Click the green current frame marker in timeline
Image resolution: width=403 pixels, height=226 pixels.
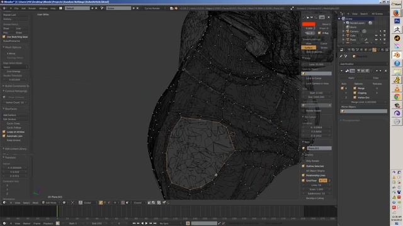pyautogui.click(x=57, y=212)
